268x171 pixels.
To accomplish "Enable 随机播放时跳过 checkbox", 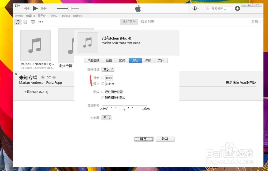I will 103,97.
